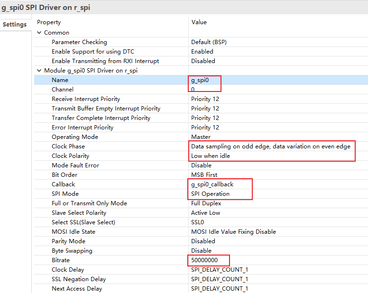Select the Operating Mode value Master

[x=201, y=137]
